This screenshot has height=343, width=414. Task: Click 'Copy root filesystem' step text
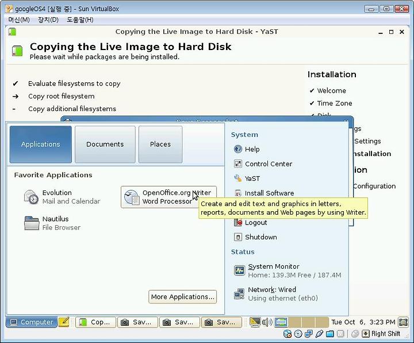62,96
